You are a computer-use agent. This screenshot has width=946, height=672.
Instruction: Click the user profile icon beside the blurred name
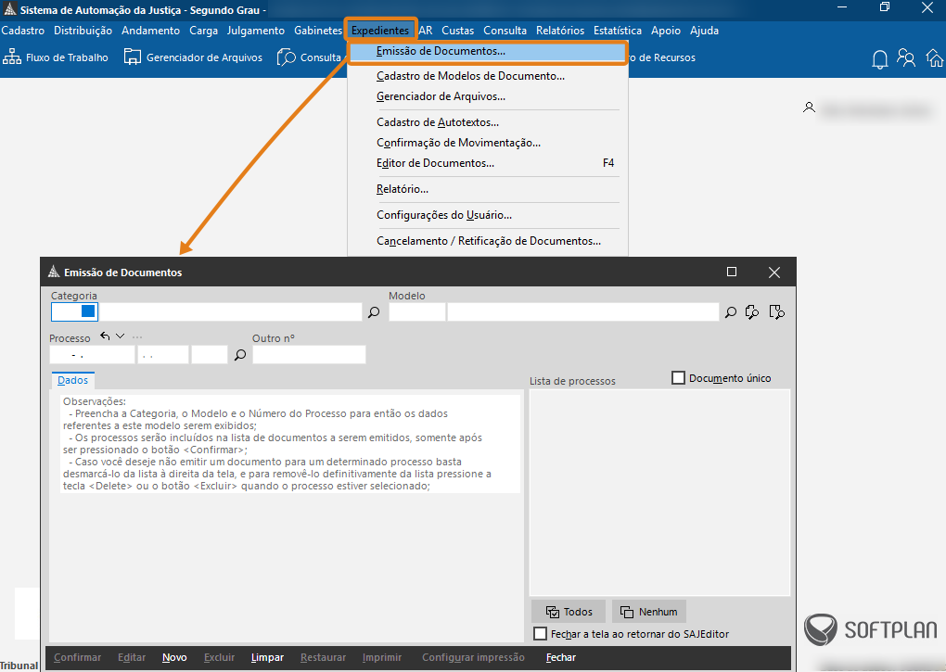pyautogui.click(x=809, y=108)
